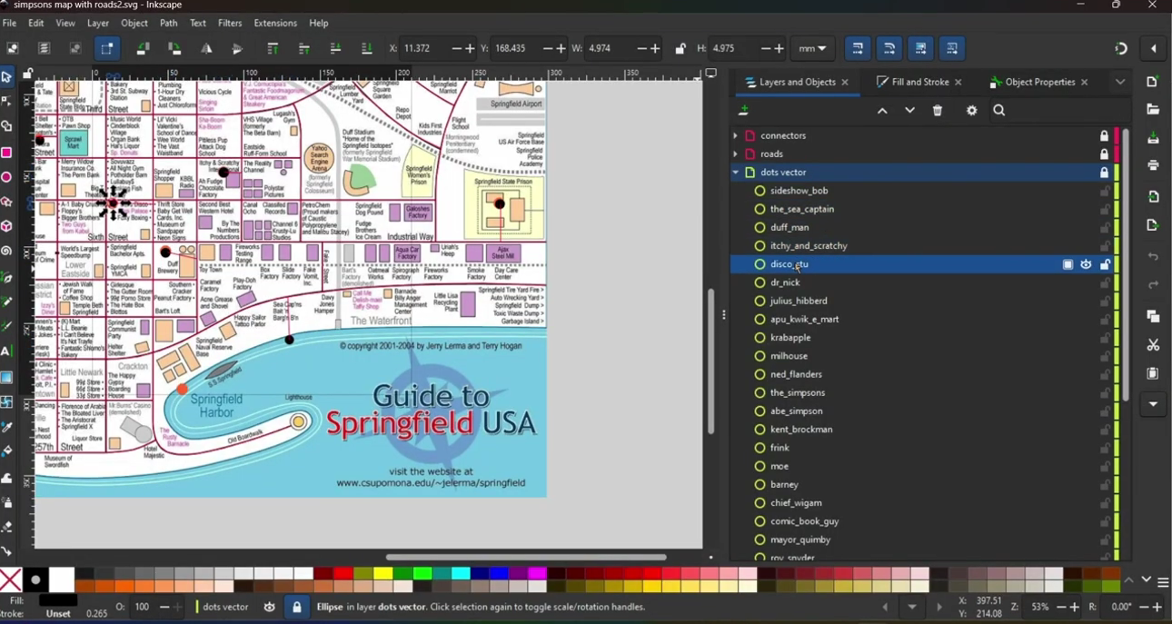Click the add layer icon
The image size is (1172, 624).
click(x=744, y=111)
